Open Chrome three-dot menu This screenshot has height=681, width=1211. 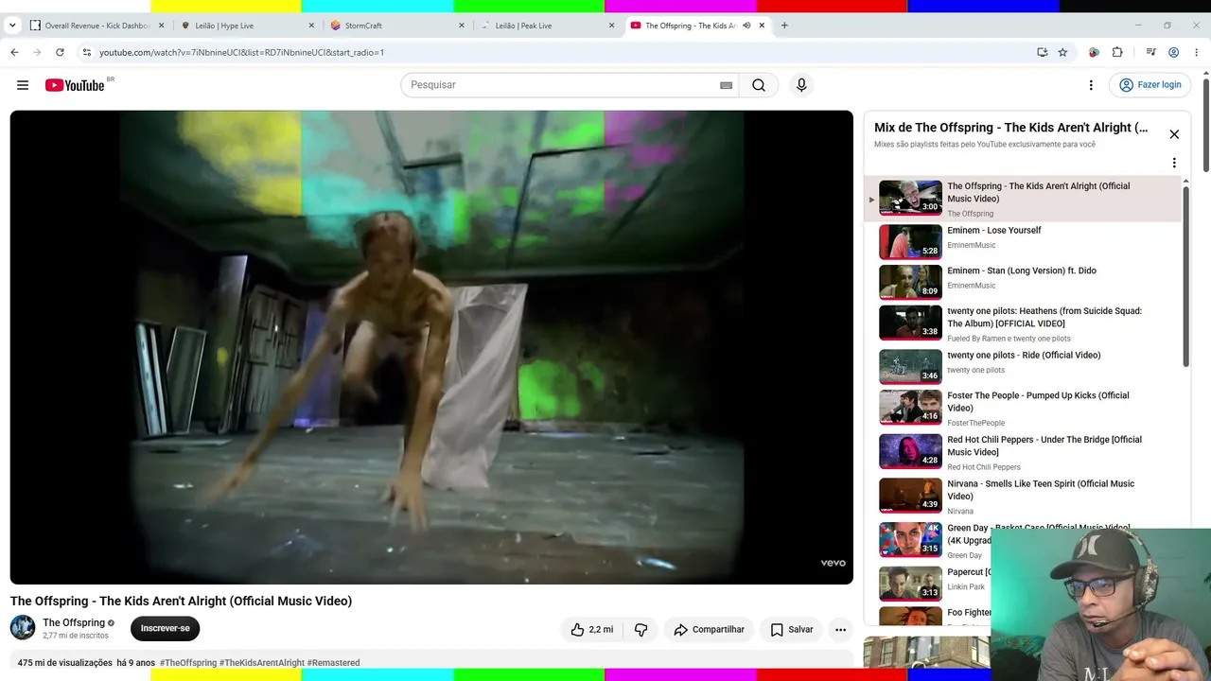1197,52
